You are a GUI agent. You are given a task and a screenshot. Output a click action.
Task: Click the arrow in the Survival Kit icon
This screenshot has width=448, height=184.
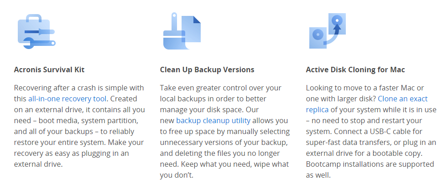tap(39, 32)
